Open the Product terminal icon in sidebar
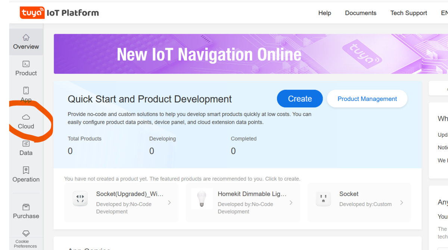 click(x=26, y=64)
